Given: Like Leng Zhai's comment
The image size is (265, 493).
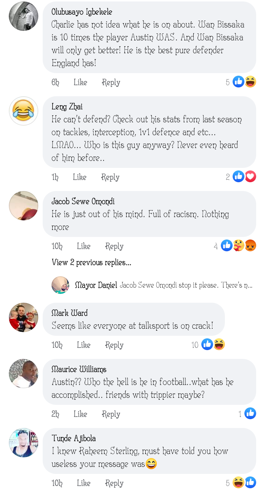Looking at the screenshot, I should 79,177.
